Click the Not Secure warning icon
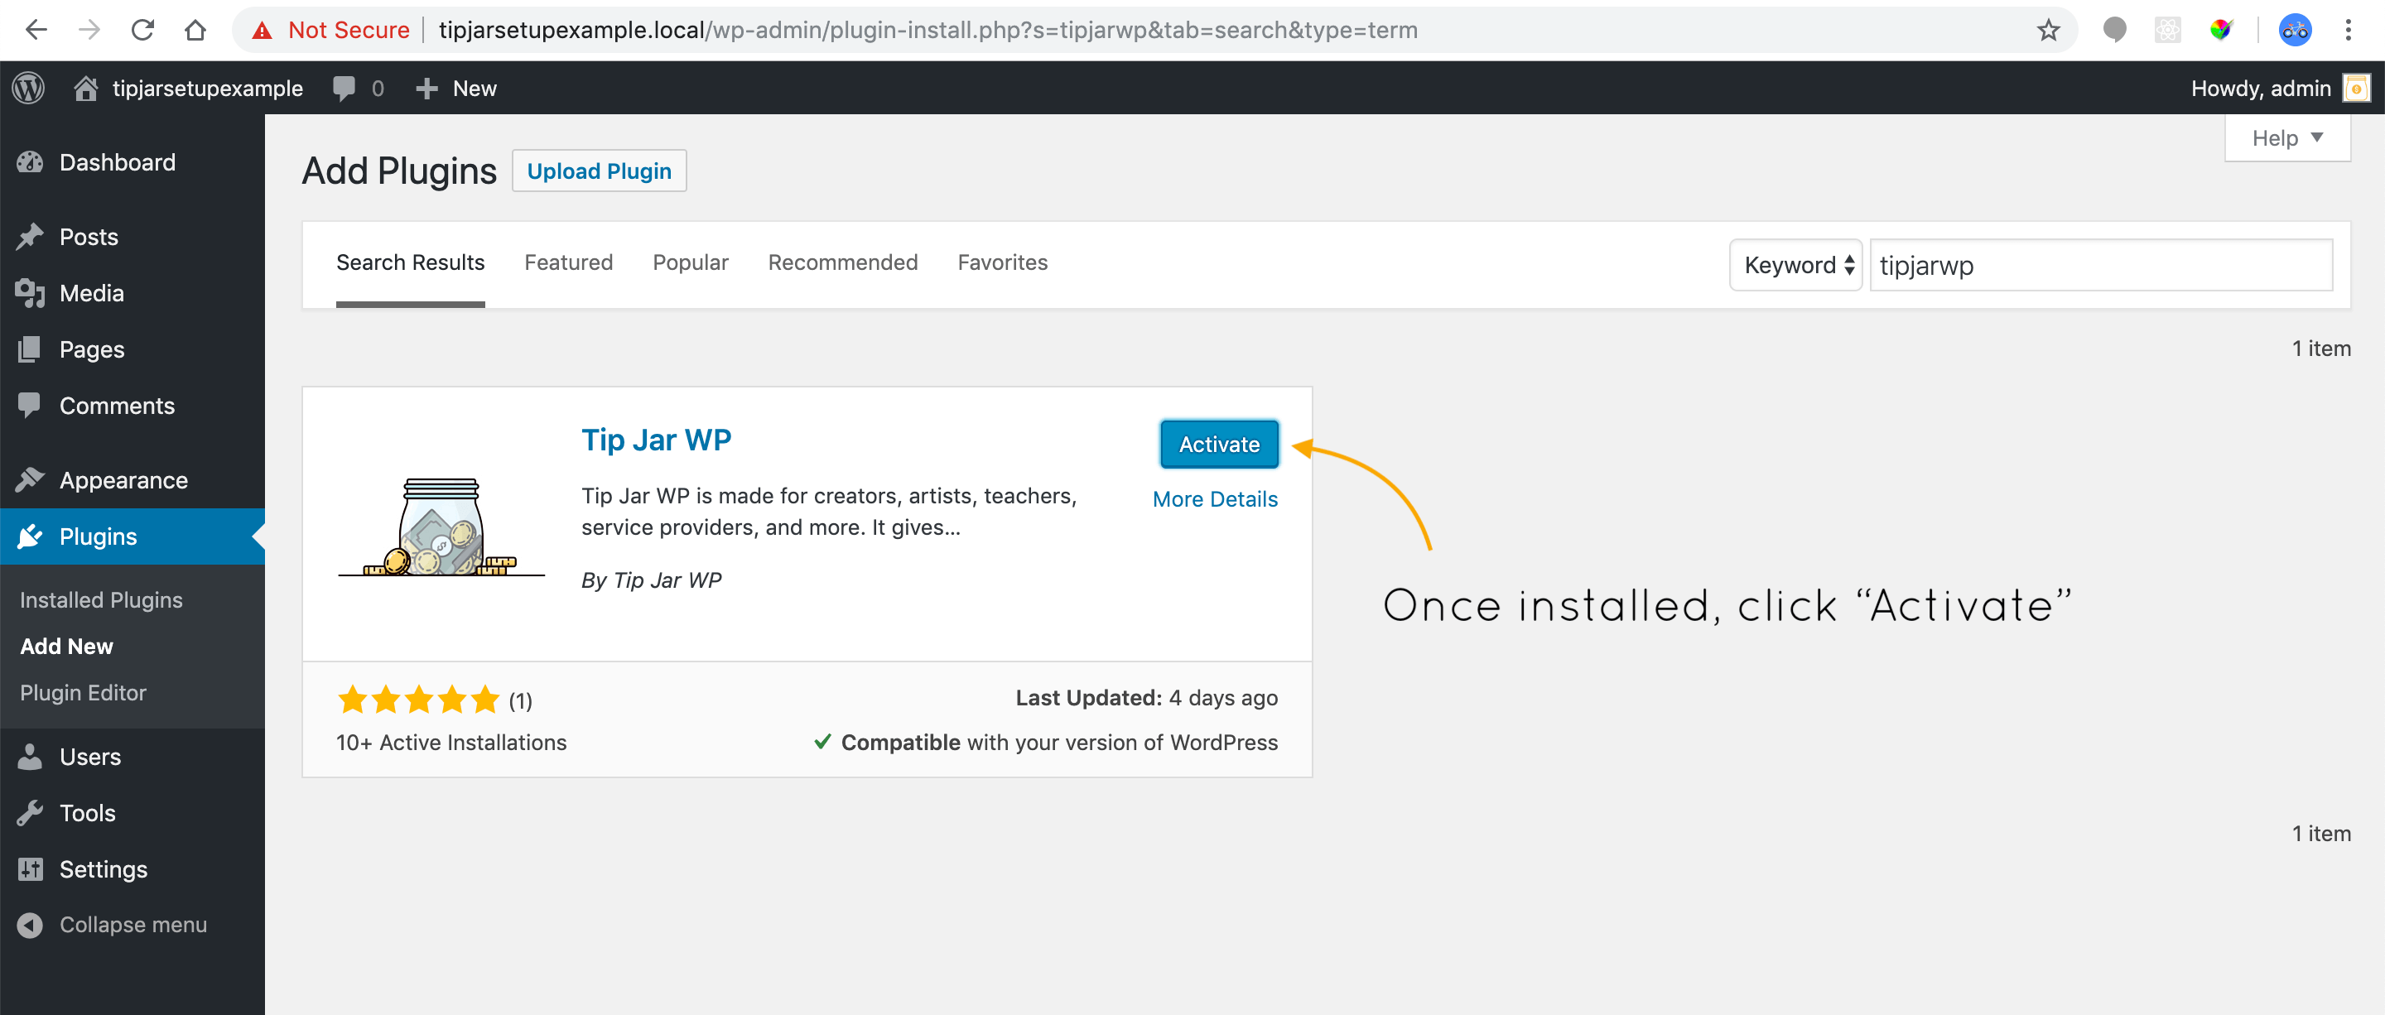 click(263, 31)
